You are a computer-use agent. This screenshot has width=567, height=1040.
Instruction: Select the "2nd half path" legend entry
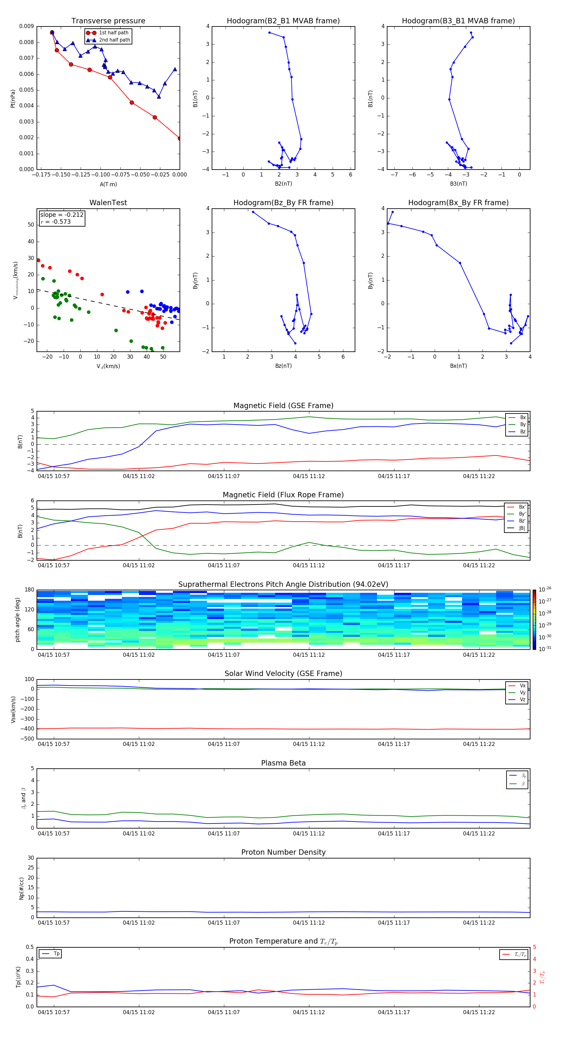click(108, 40)
